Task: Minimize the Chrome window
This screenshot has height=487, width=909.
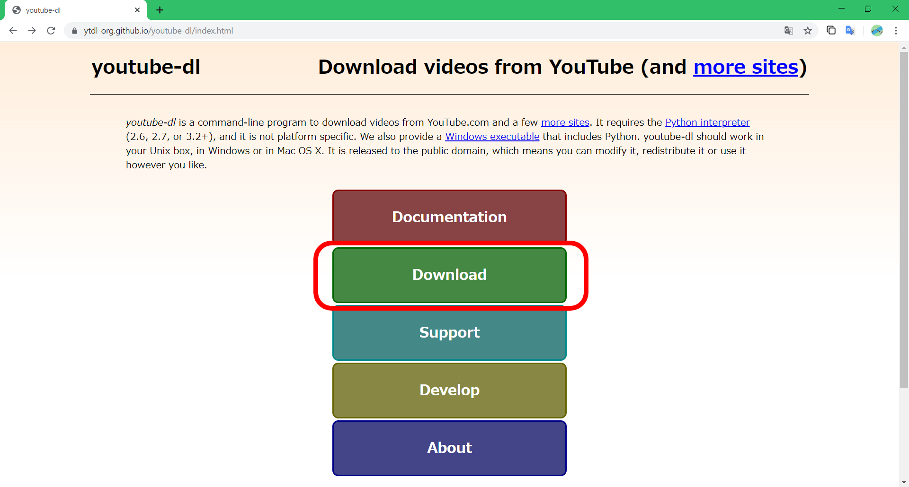Action: [x=841, y=9]
